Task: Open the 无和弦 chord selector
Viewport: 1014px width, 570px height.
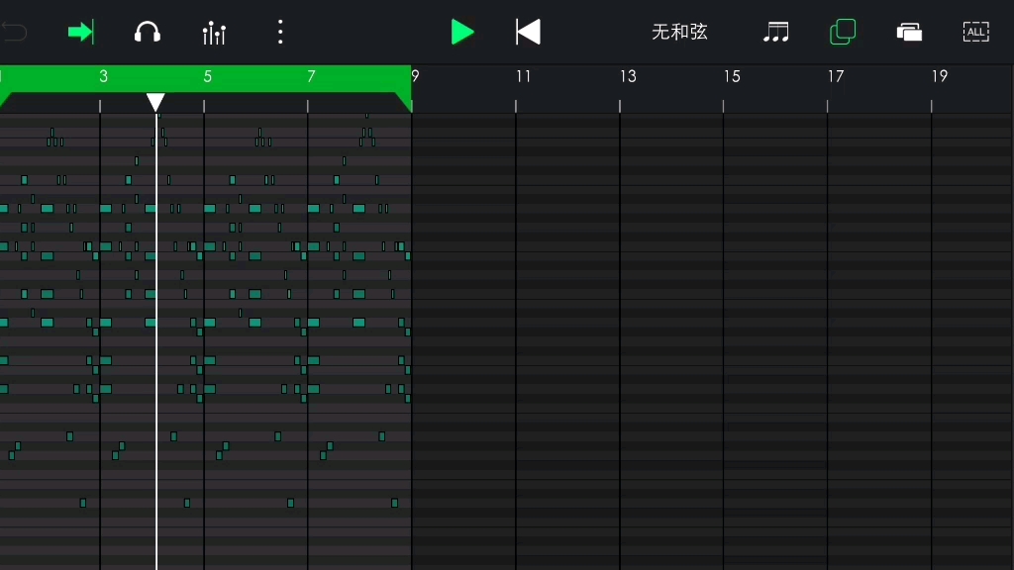Action: click(679, 33)
